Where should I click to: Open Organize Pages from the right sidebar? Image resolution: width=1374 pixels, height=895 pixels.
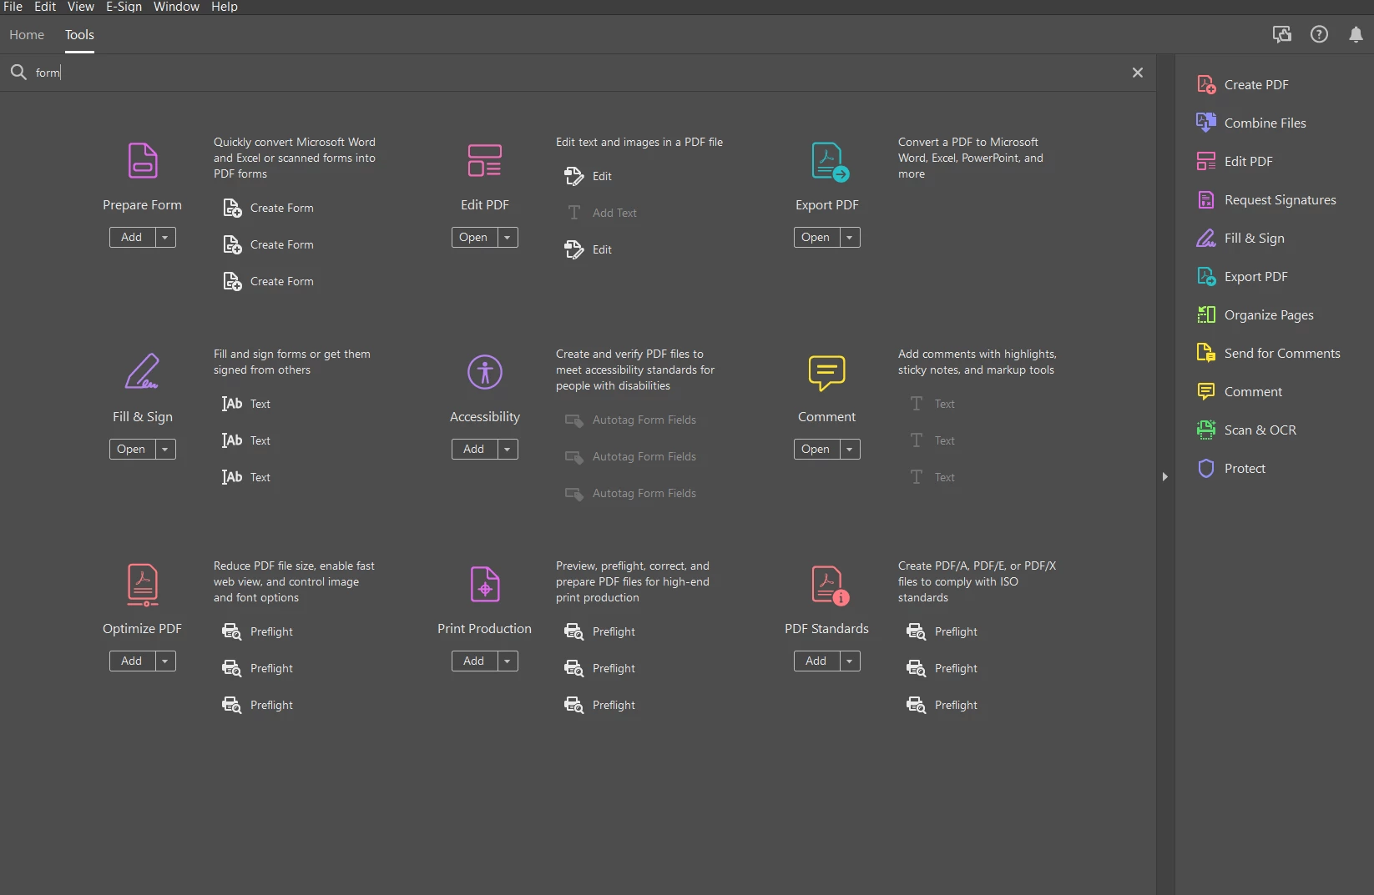pyautogui.click(x=1255, y=315)
